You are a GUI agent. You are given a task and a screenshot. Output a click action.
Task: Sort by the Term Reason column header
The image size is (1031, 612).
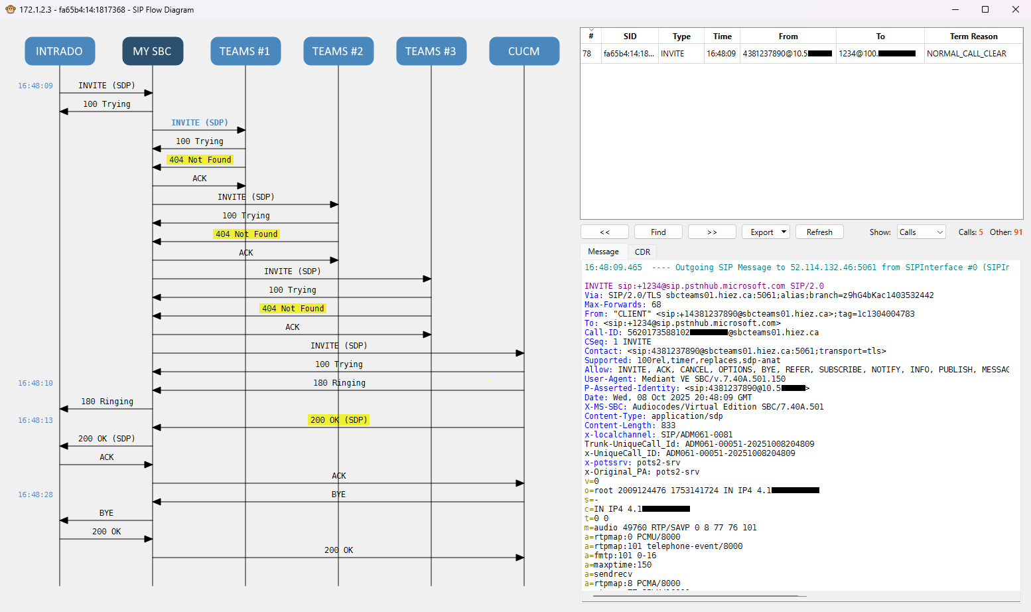coord(973,37)
